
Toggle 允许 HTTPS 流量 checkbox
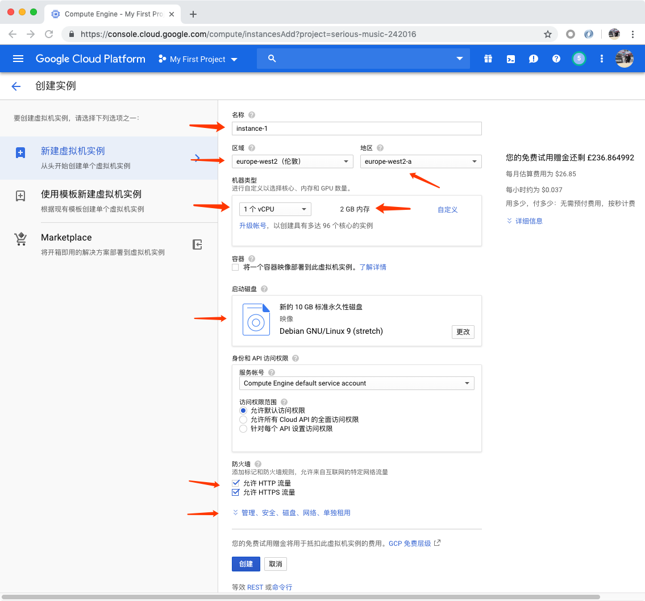236,492
